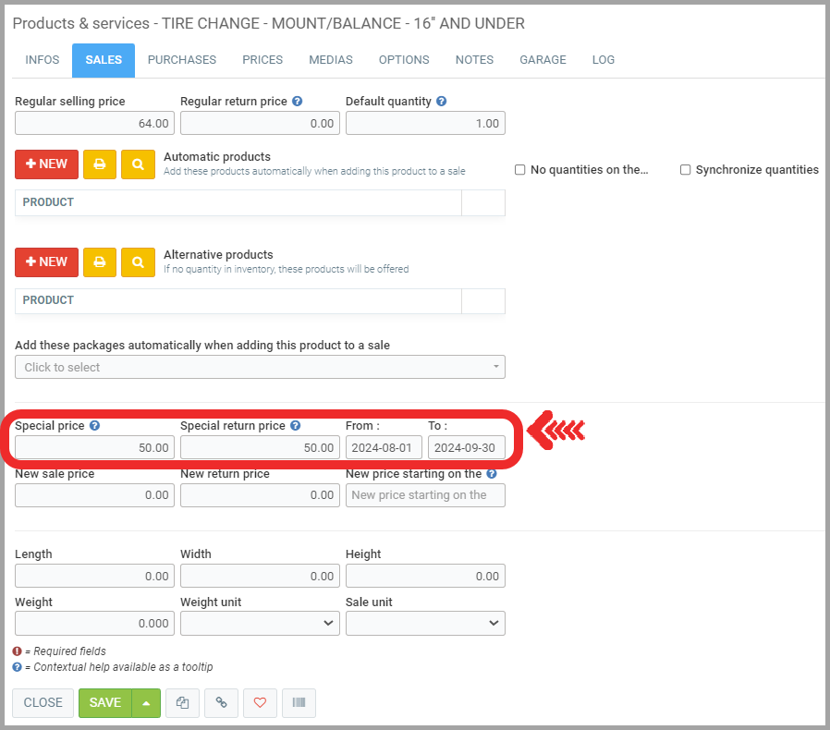The height and width of the screenshot is (730, 830).
Task: Print the Automatic products list
Action: (x=99, y=164)
